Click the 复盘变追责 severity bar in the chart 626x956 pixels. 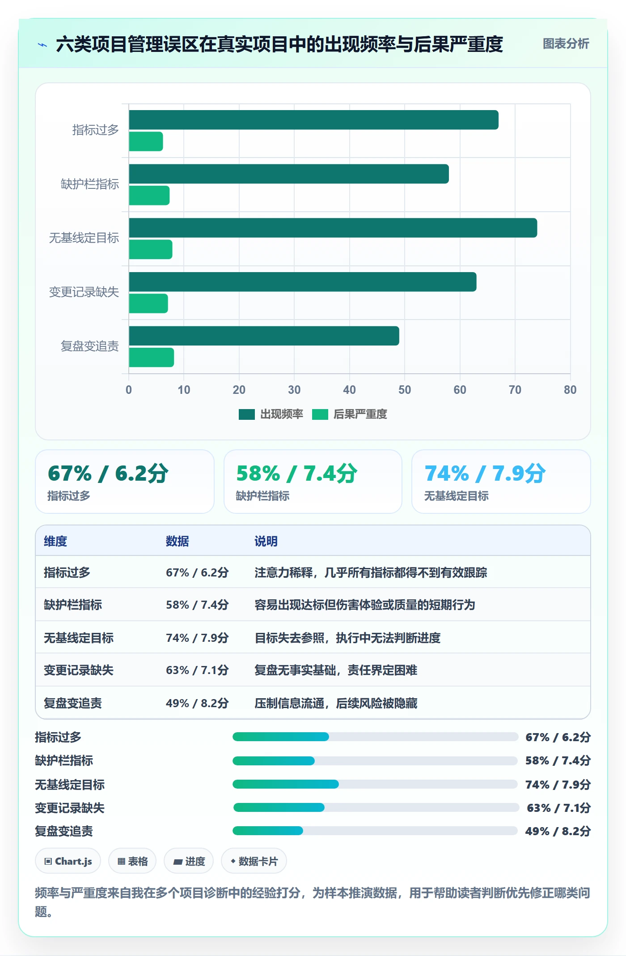(x=151, y=358)
